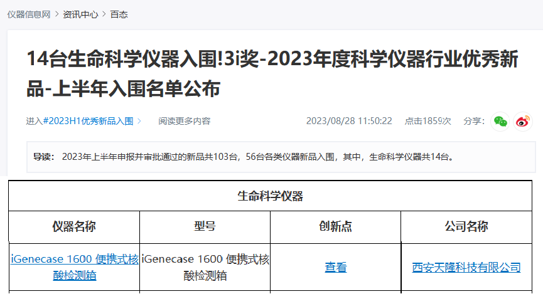
Task: Share article via WeChat icon
Action: (500, 121)
